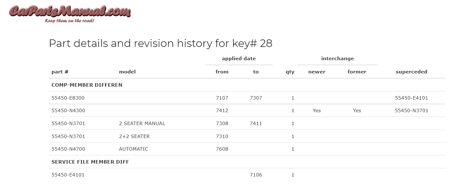Click the 'qty' column header
459x185 pixels.
coord(290,72)
